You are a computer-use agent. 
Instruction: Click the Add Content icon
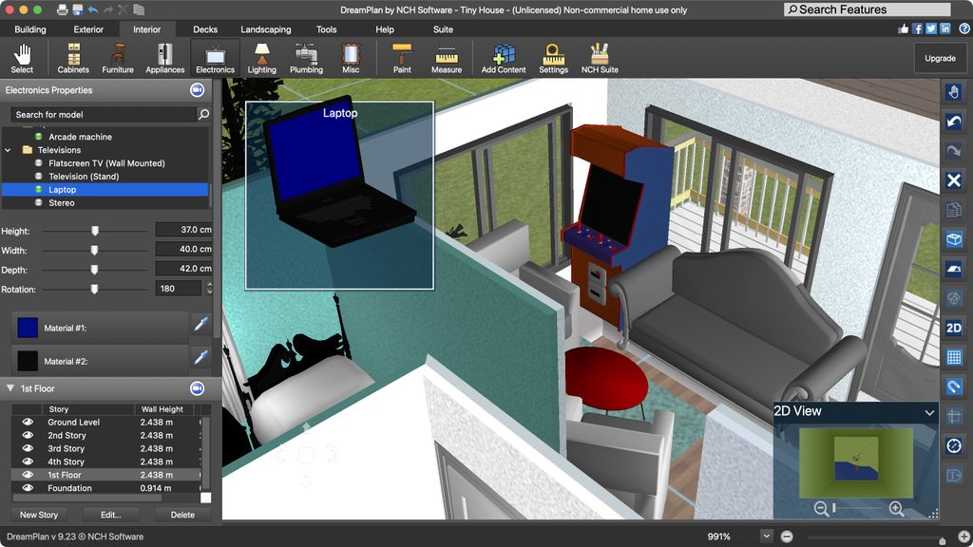[503, 57]
